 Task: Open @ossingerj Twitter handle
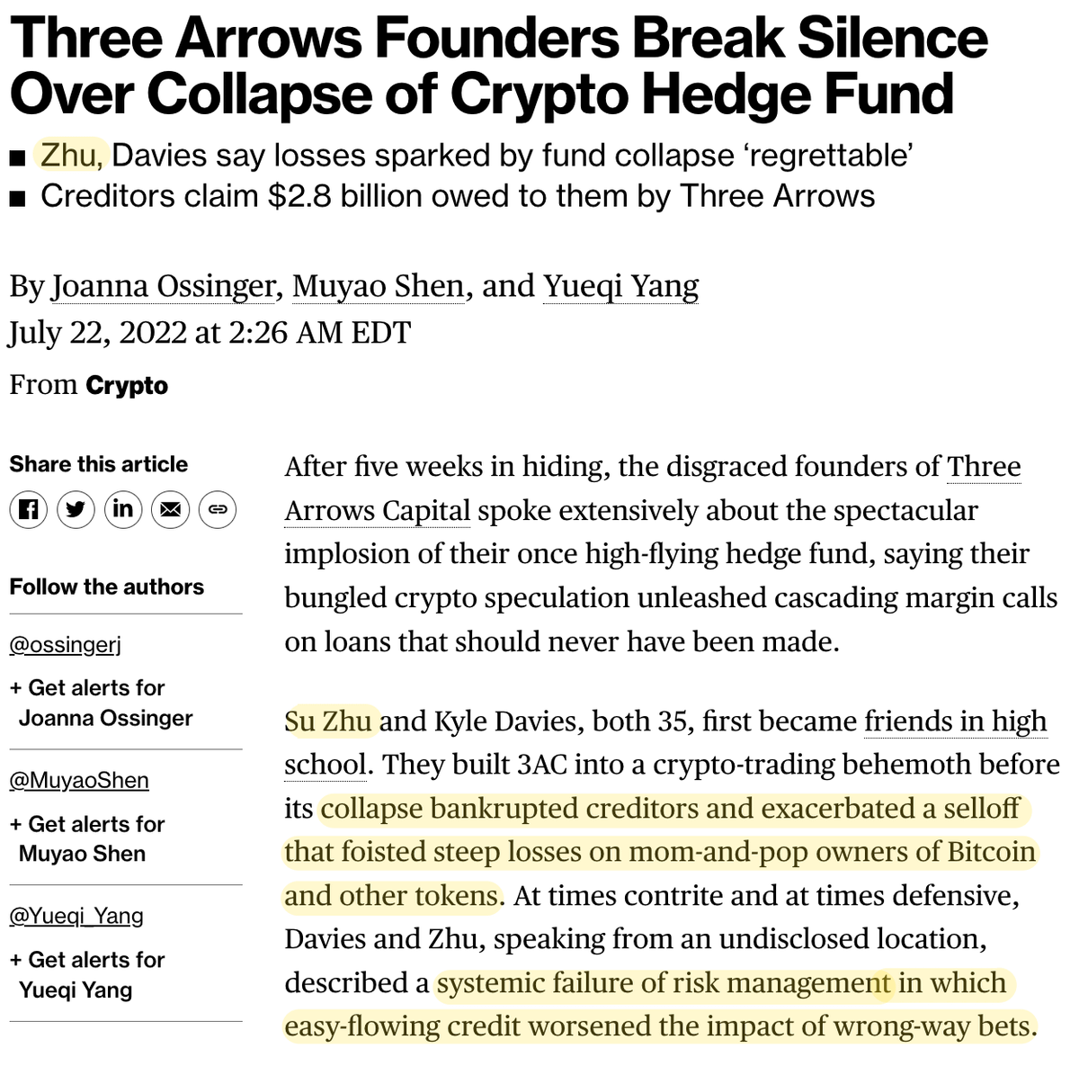[65, 644]
